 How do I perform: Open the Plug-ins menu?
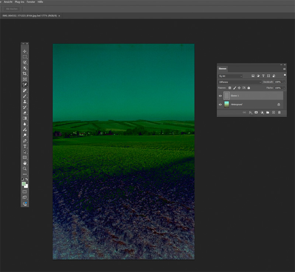(x=20, y=2)
